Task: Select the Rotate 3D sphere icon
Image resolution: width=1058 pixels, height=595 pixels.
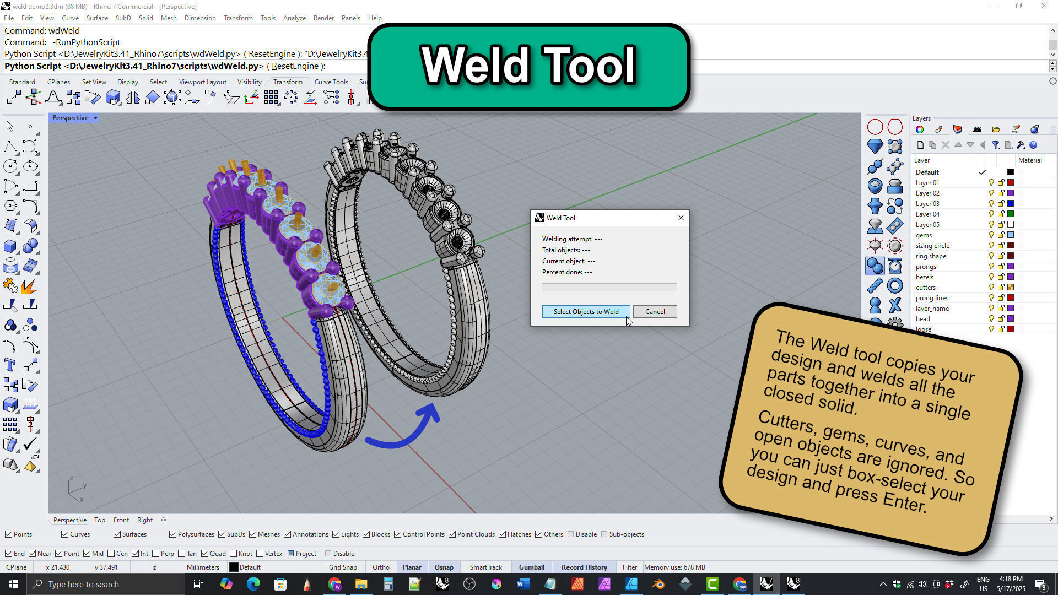Action: point(172,98)
